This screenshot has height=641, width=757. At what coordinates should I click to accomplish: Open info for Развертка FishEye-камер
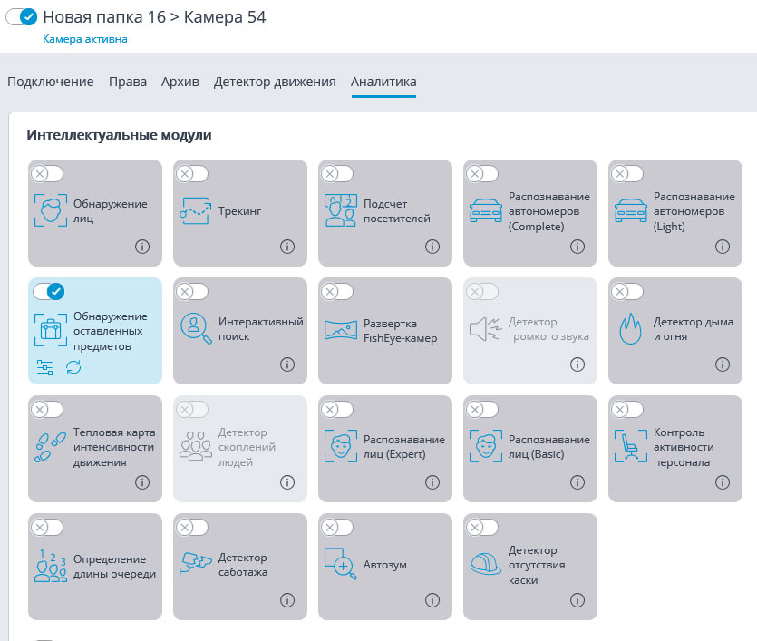pyautogui.click(x=432, y=364)
